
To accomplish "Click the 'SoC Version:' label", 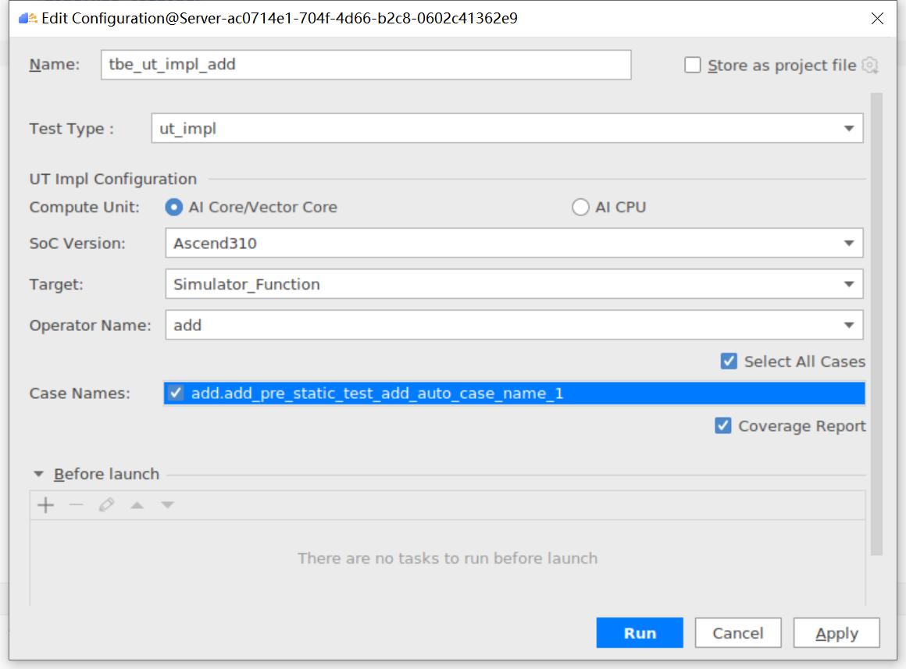I will coord(77,244).
